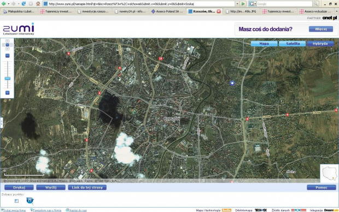Image resolution: width=339 pixels, height=212 pixels.
Task: Click the zoom minus button above the slider
Action: 7,56
